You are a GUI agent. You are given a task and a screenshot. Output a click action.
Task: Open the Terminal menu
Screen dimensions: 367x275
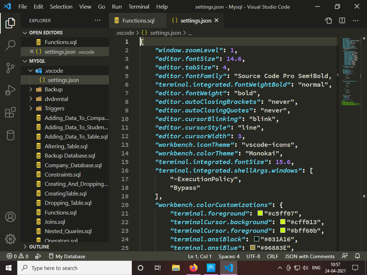(139, 6)
